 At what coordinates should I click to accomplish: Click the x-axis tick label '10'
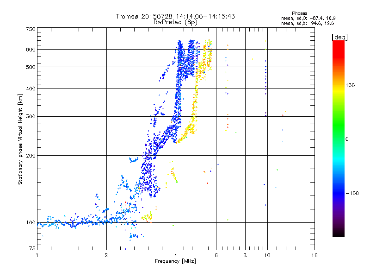(267, 255)
